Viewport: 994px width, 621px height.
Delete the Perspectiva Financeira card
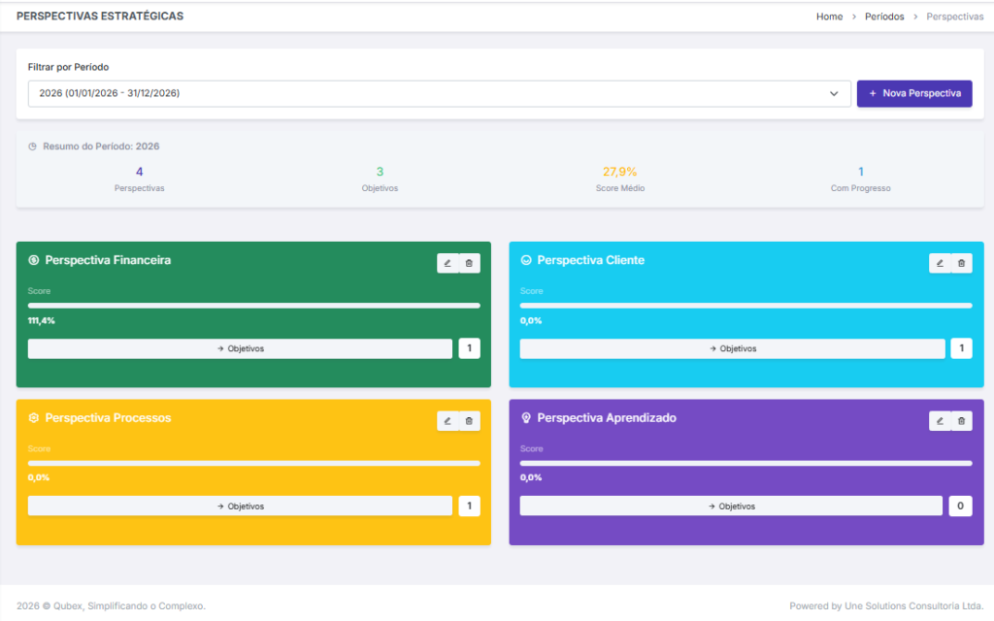coord(469,263)
